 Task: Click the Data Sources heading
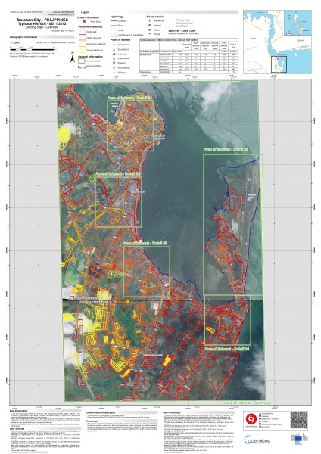(17, 429)
